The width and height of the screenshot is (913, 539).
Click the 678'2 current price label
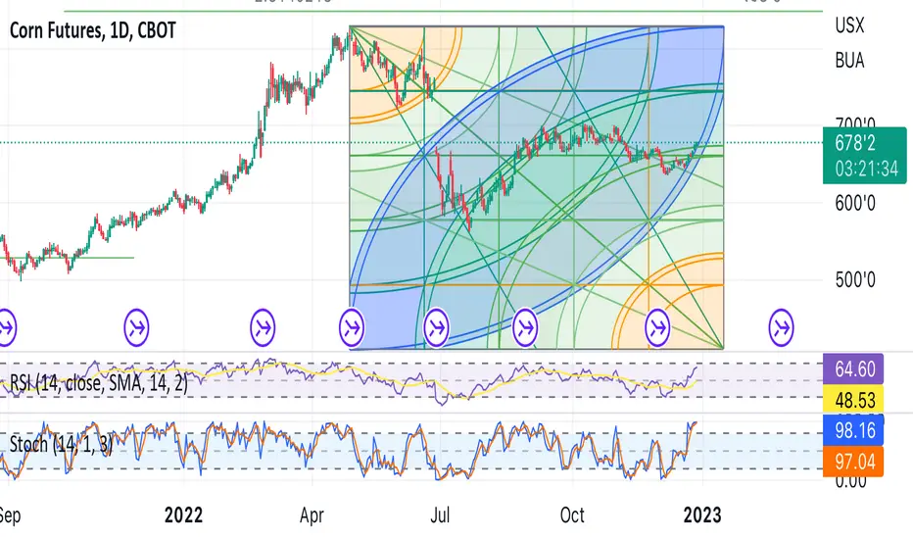(855, 143)
